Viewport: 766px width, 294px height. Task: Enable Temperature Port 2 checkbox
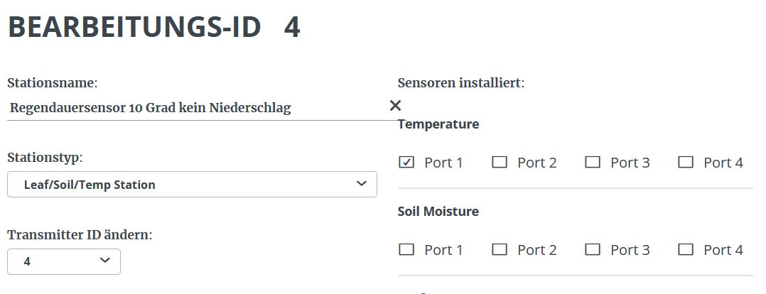point(500,163)
